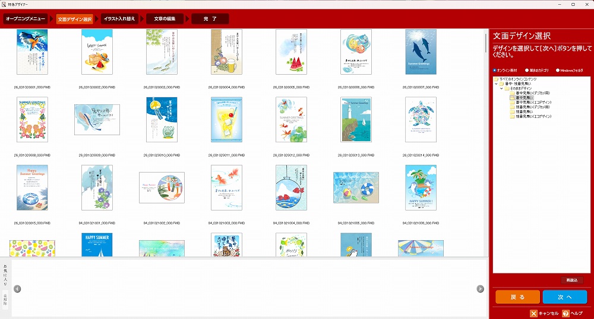
Task: Switch to the イラスト入れ替え step
Action: (x=119, y=19)
